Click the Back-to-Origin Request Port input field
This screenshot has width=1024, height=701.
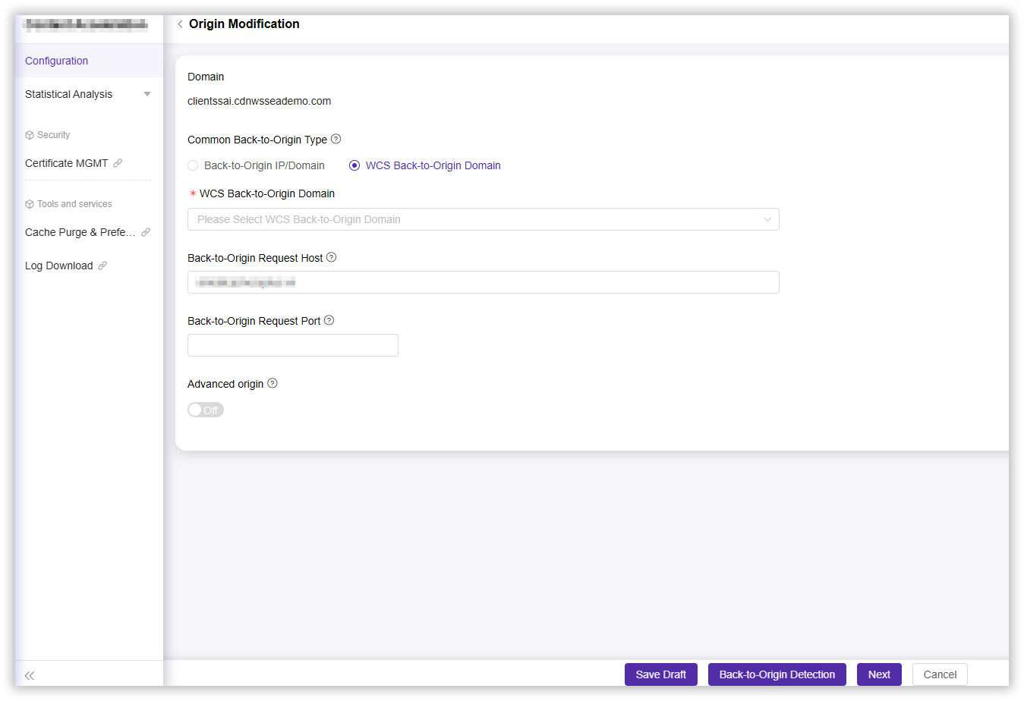(x=293, y=345)
